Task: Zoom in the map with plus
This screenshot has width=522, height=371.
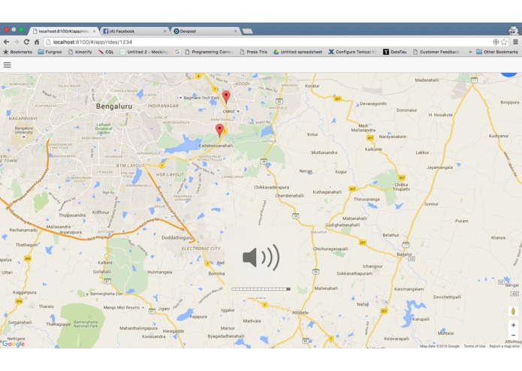Action: click(x=513, y=325)
